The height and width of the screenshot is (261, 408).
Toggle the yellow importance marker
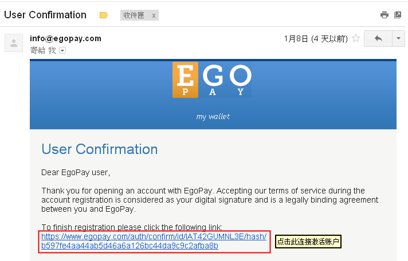(x=104, y=15)
